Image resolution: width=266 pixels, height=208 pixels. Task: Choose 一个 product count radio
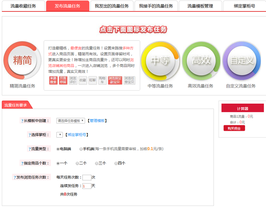tap(58, 164)
